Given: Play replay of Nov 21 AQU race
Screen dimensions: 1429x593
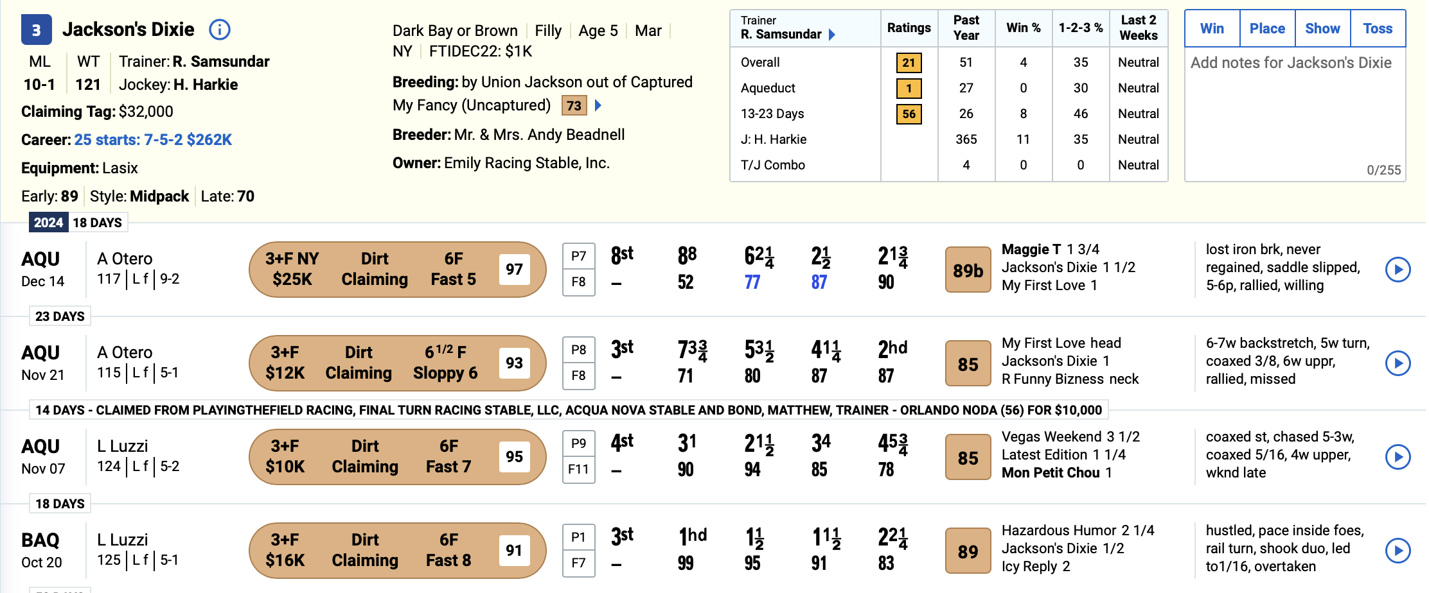Looking at the screenshot, I should click(1398, 363).
